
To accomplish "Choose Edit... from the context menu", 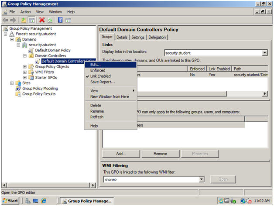I will click(x=110, y=65).
